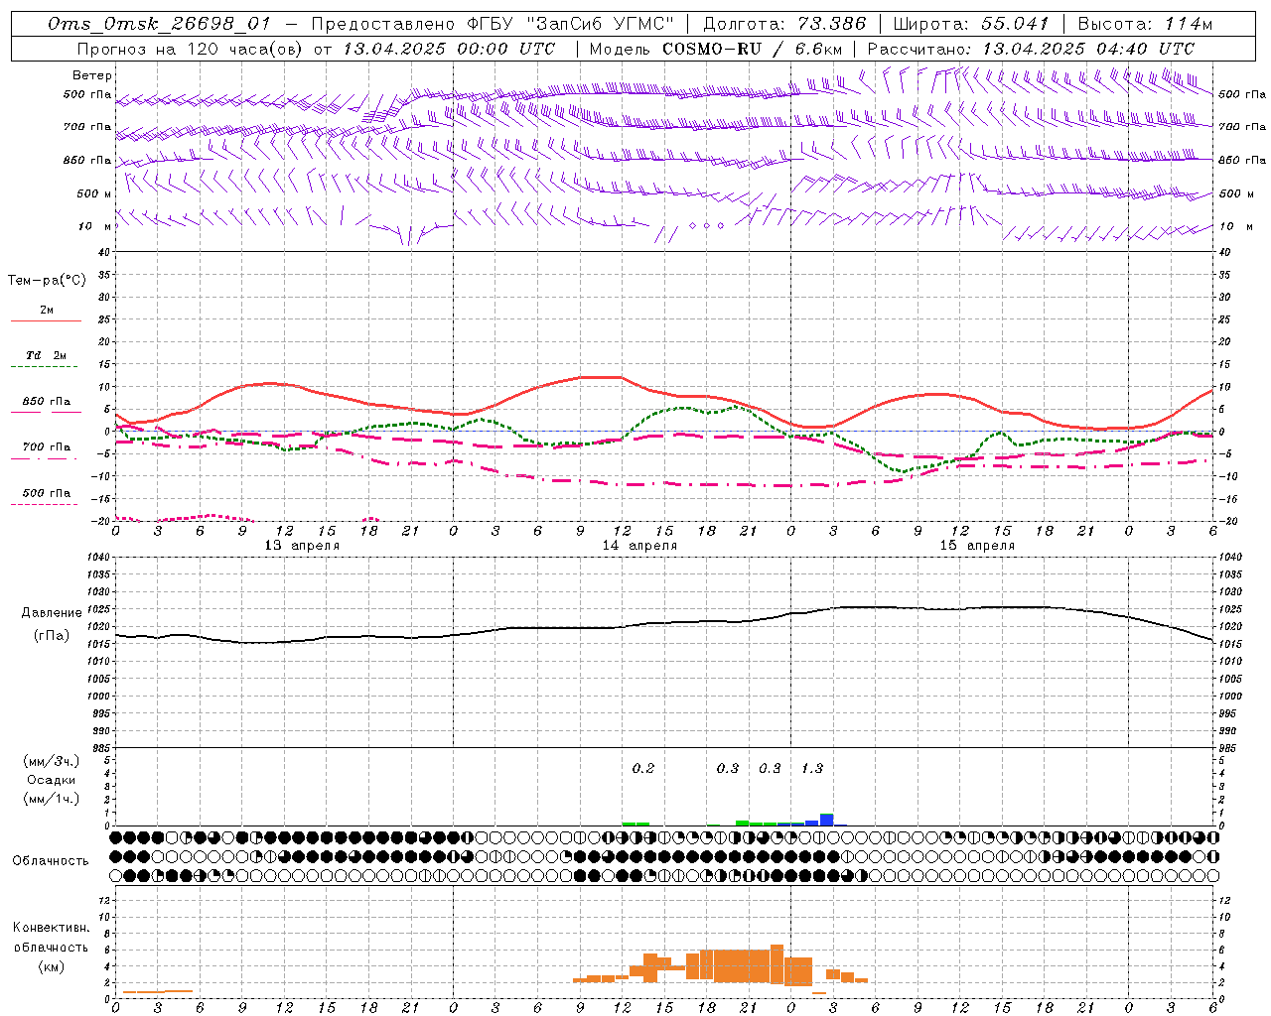This screenshot has width=1271, height=1016.
Task: Click the 700 гПа legend entry in temperature panel
Action: [46, 446]
